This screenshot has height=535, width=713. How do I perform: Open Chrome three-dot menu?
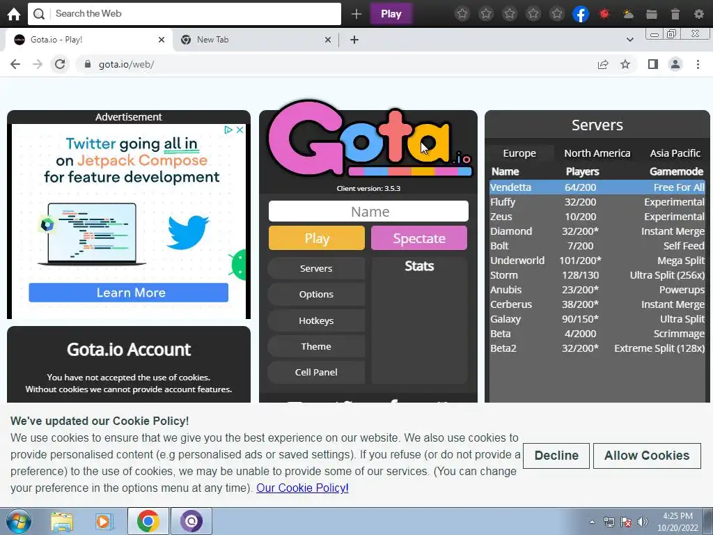pyautogui.click(x=698, y=64)
